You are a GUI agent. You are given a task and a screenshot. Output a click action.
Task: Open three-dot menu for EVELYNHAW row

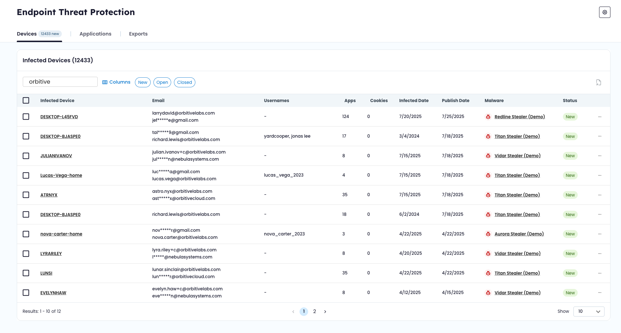tap(600, 293)
